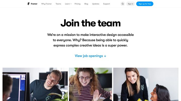Go to the Teams page
This screenshot has width=181, height=101.
tap(58, 4)
